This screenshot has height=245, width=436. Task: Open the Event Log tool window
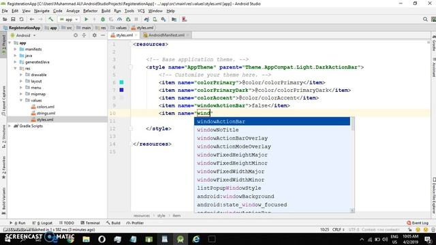pos(418,223)
